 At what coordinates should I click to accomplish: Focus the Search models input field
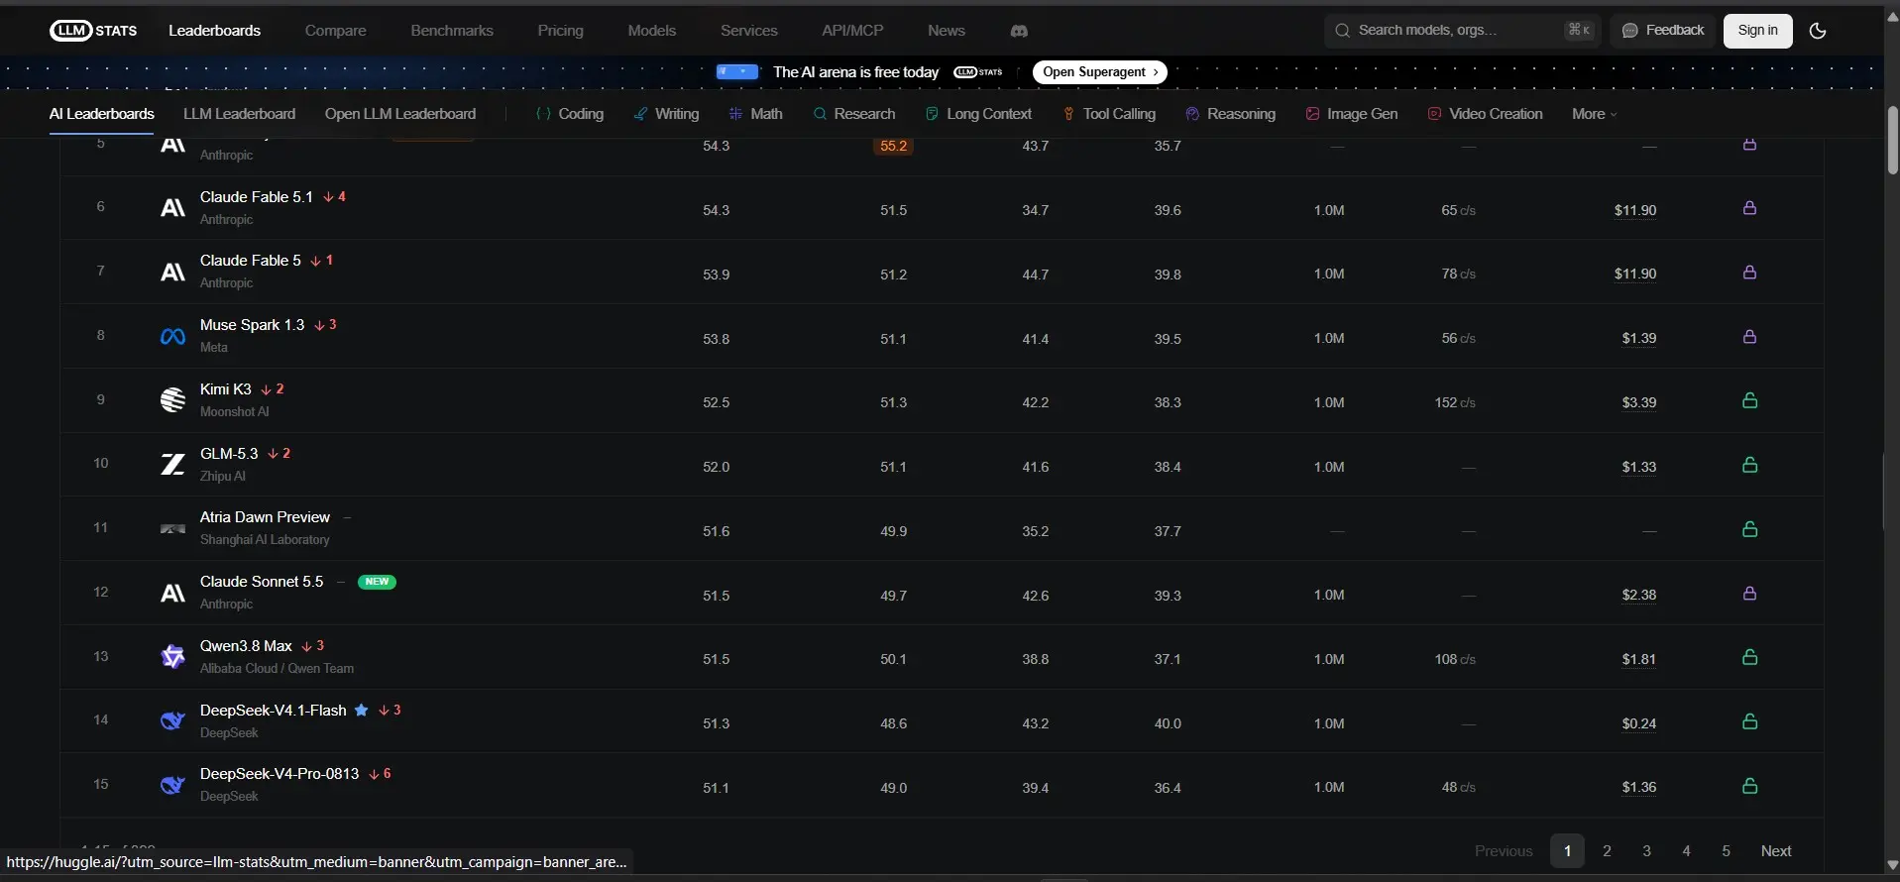tap(1462, 31)
